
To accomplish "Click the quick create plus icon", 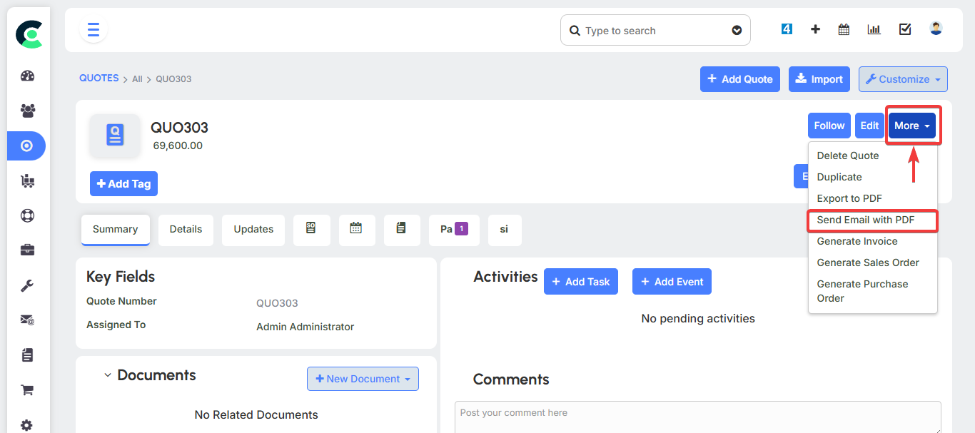I will pyautogui.click(x=815, y=29).
